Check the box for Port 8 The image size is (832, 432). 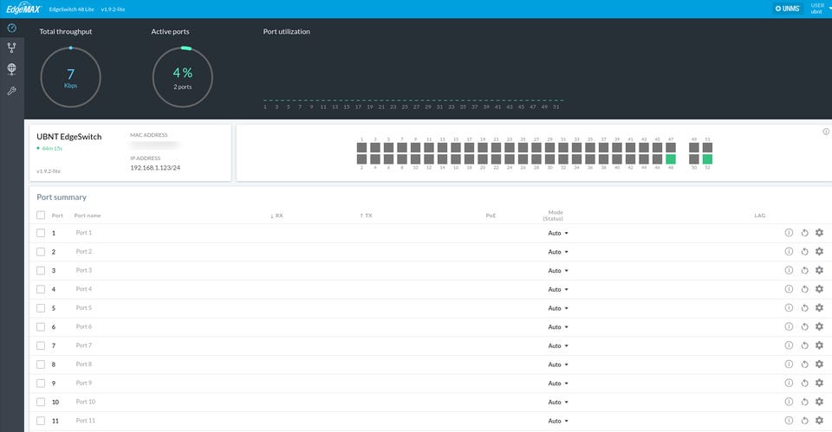[x=41, y=364]
